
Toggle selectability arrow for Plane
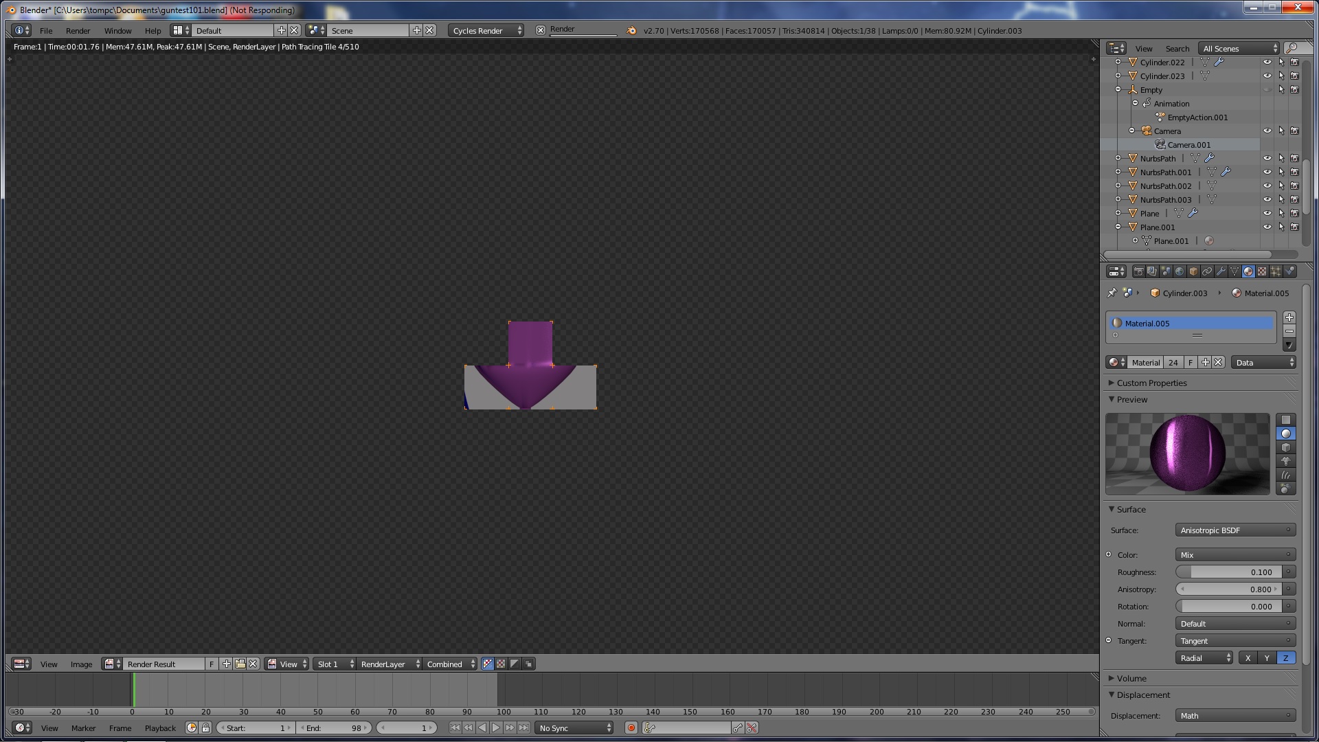(1281, 213)
